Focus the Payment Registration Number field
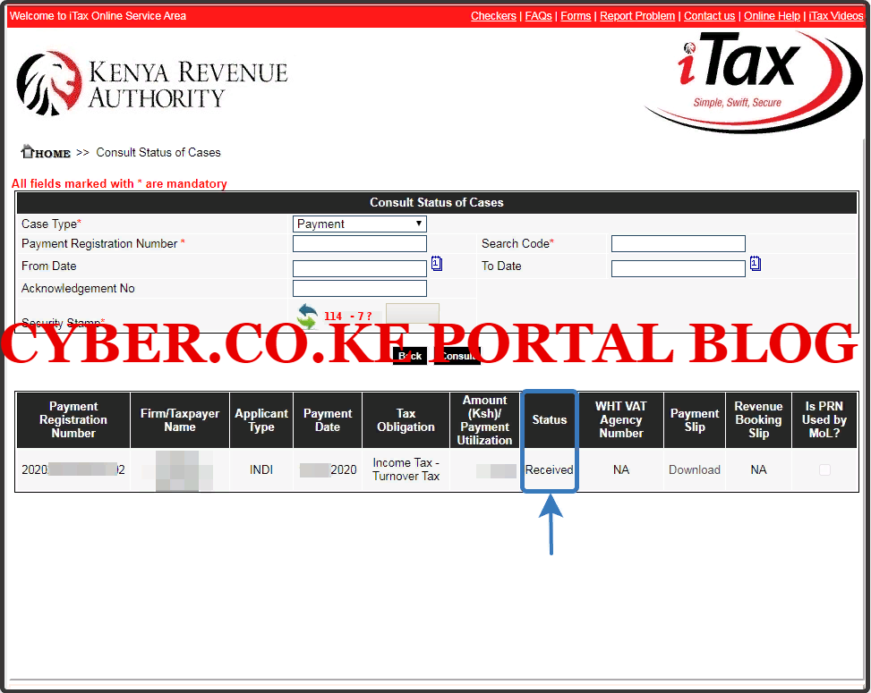The height and width of the screenshot is (693, 871). click(359, 243)
